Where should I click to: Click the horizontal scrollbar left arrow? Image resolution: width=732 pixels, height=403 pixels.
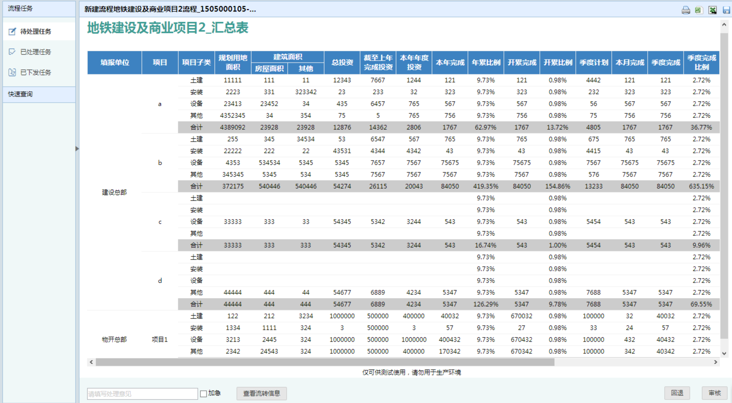[91, 362]
